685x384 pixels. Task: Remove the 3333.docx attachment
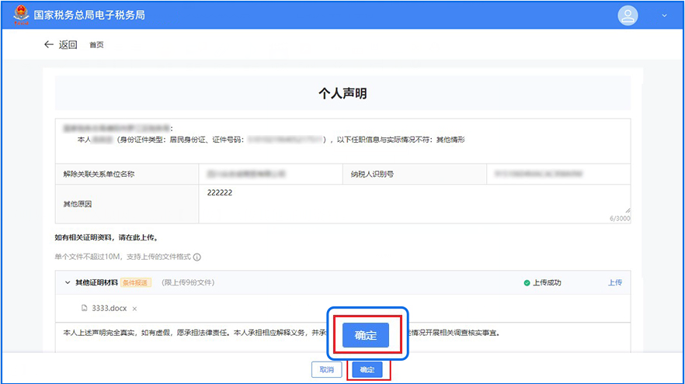134,308
